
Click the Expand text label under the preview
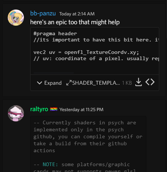[53, 83]
